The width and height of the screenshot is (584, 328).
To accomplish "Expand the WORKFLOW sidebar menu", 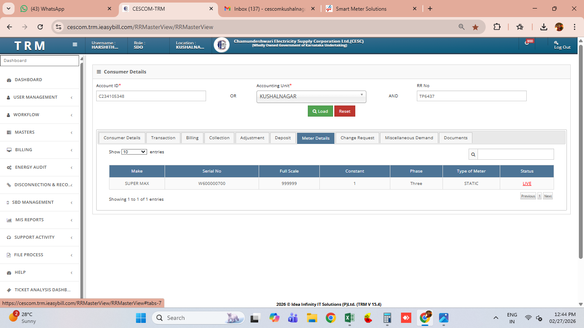I will (39, 115).
